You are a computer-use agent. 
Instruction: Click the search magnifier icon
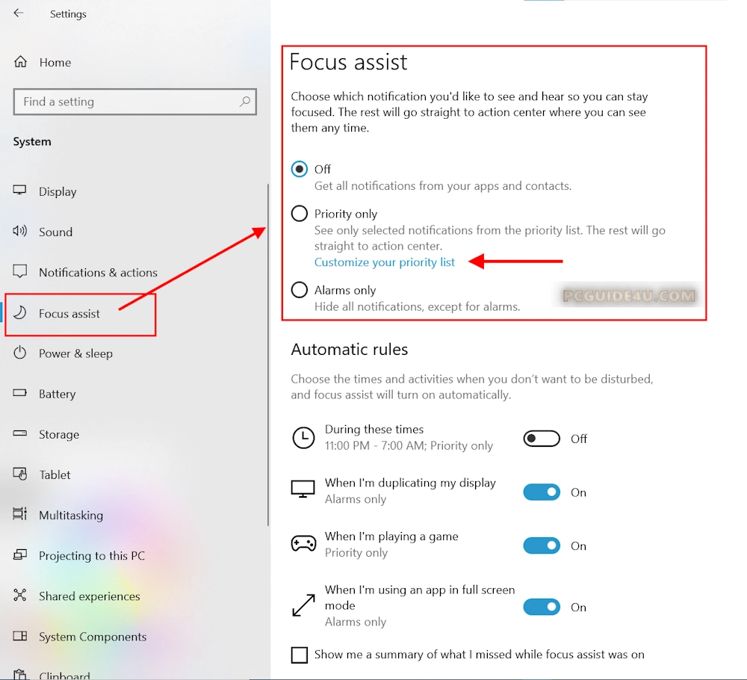[244, 102]
